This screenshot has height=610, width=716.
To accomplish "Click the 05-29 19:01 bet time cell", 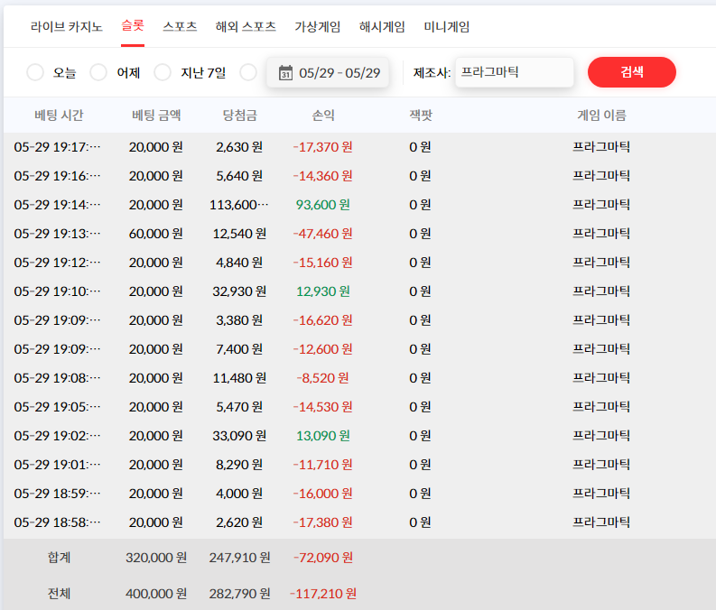I will tap(58, 465).
